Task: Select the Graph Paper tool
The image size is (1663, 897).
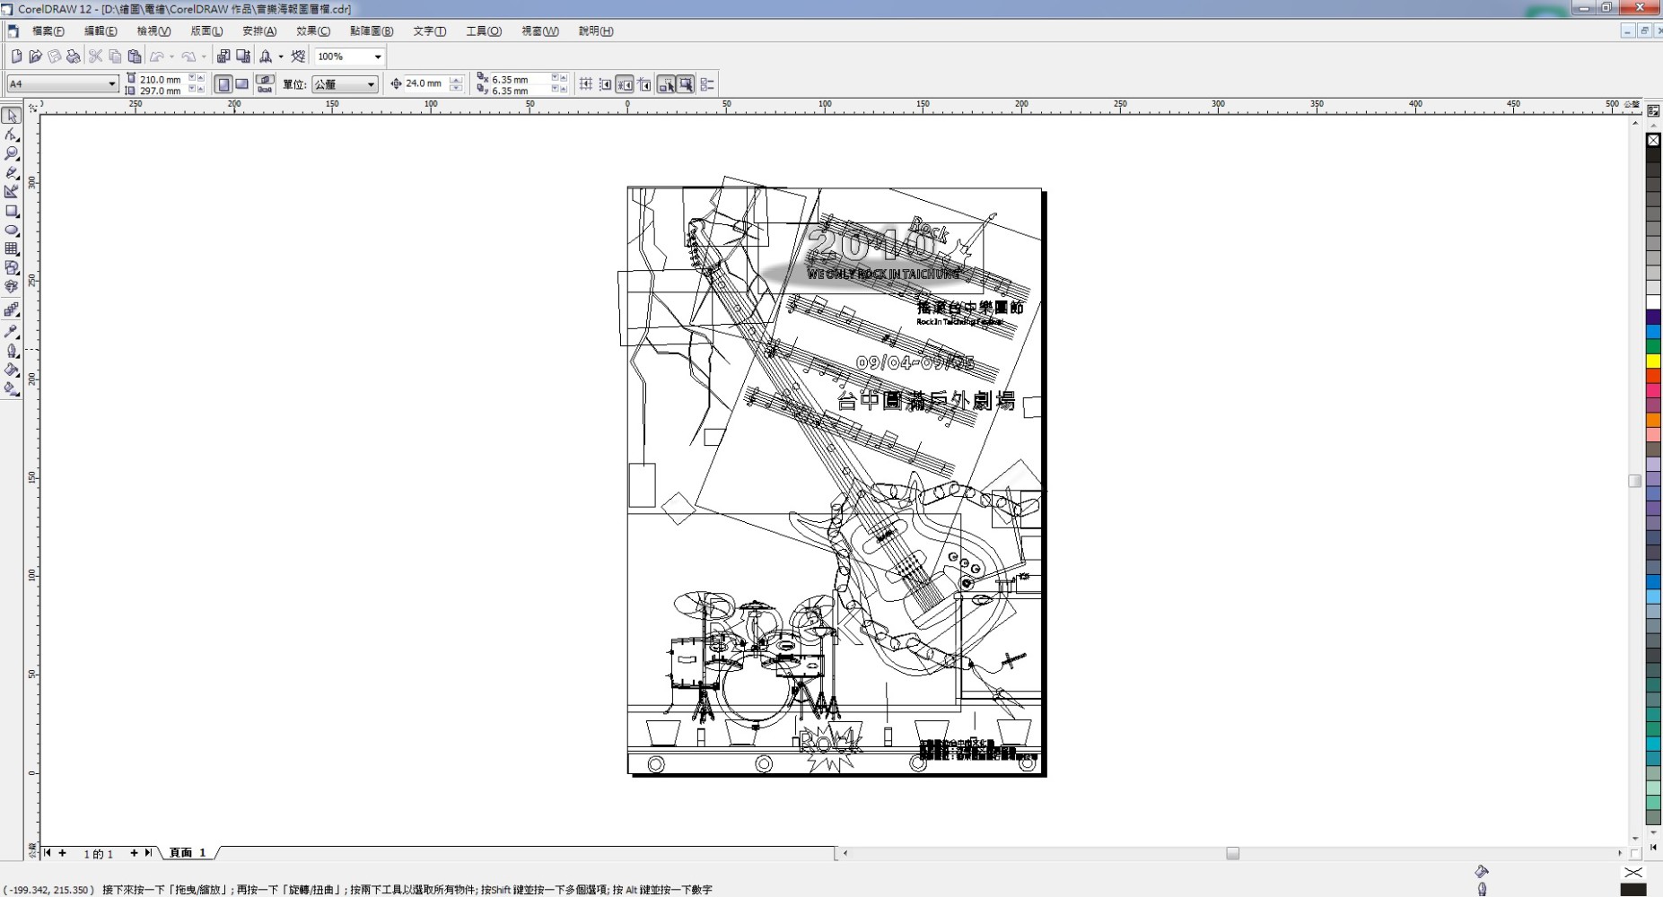Action: pos(12,248)
